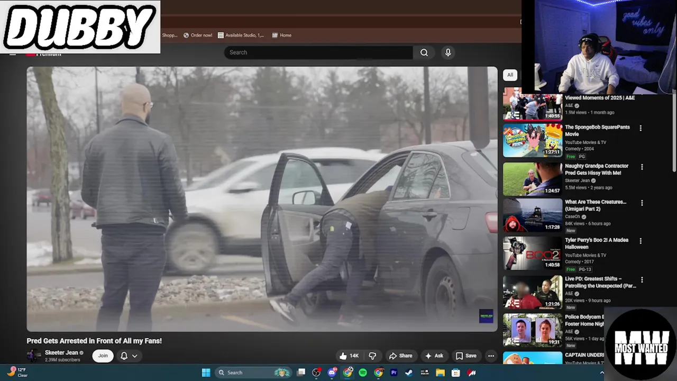Viewport: 677px width, 381px height.
Task: Click the channel watermark in video corner
Action: pos(486,316)
